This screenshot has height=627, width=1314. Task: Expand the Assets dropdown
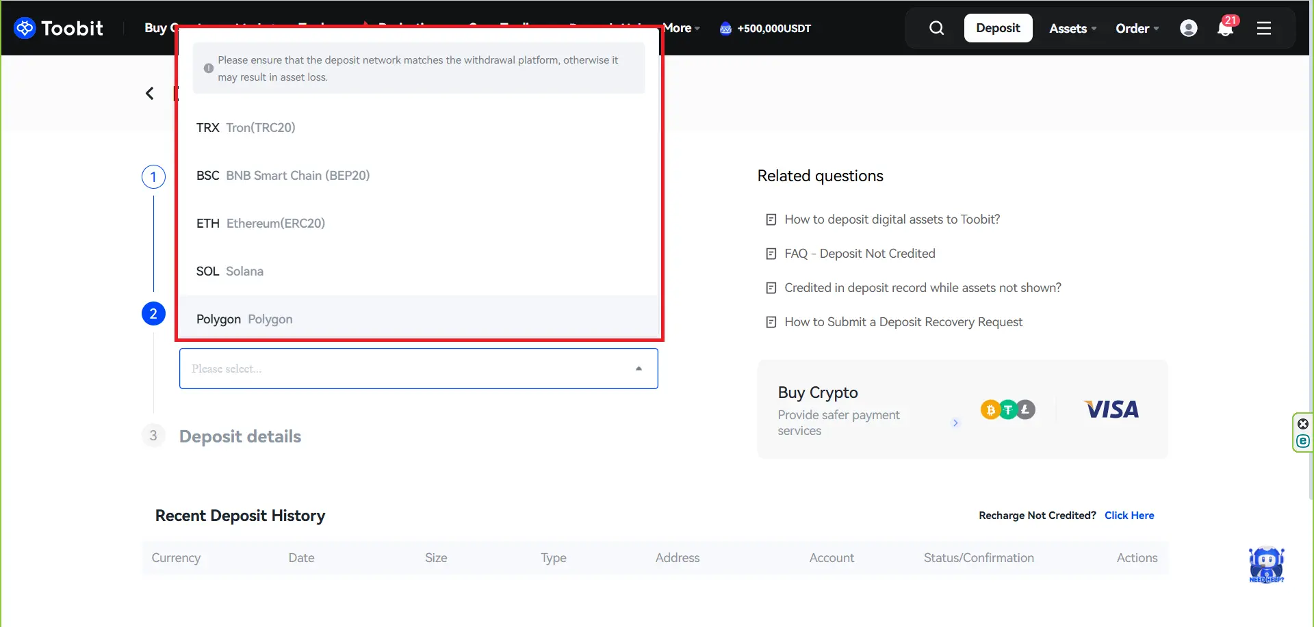point(1072,28)
